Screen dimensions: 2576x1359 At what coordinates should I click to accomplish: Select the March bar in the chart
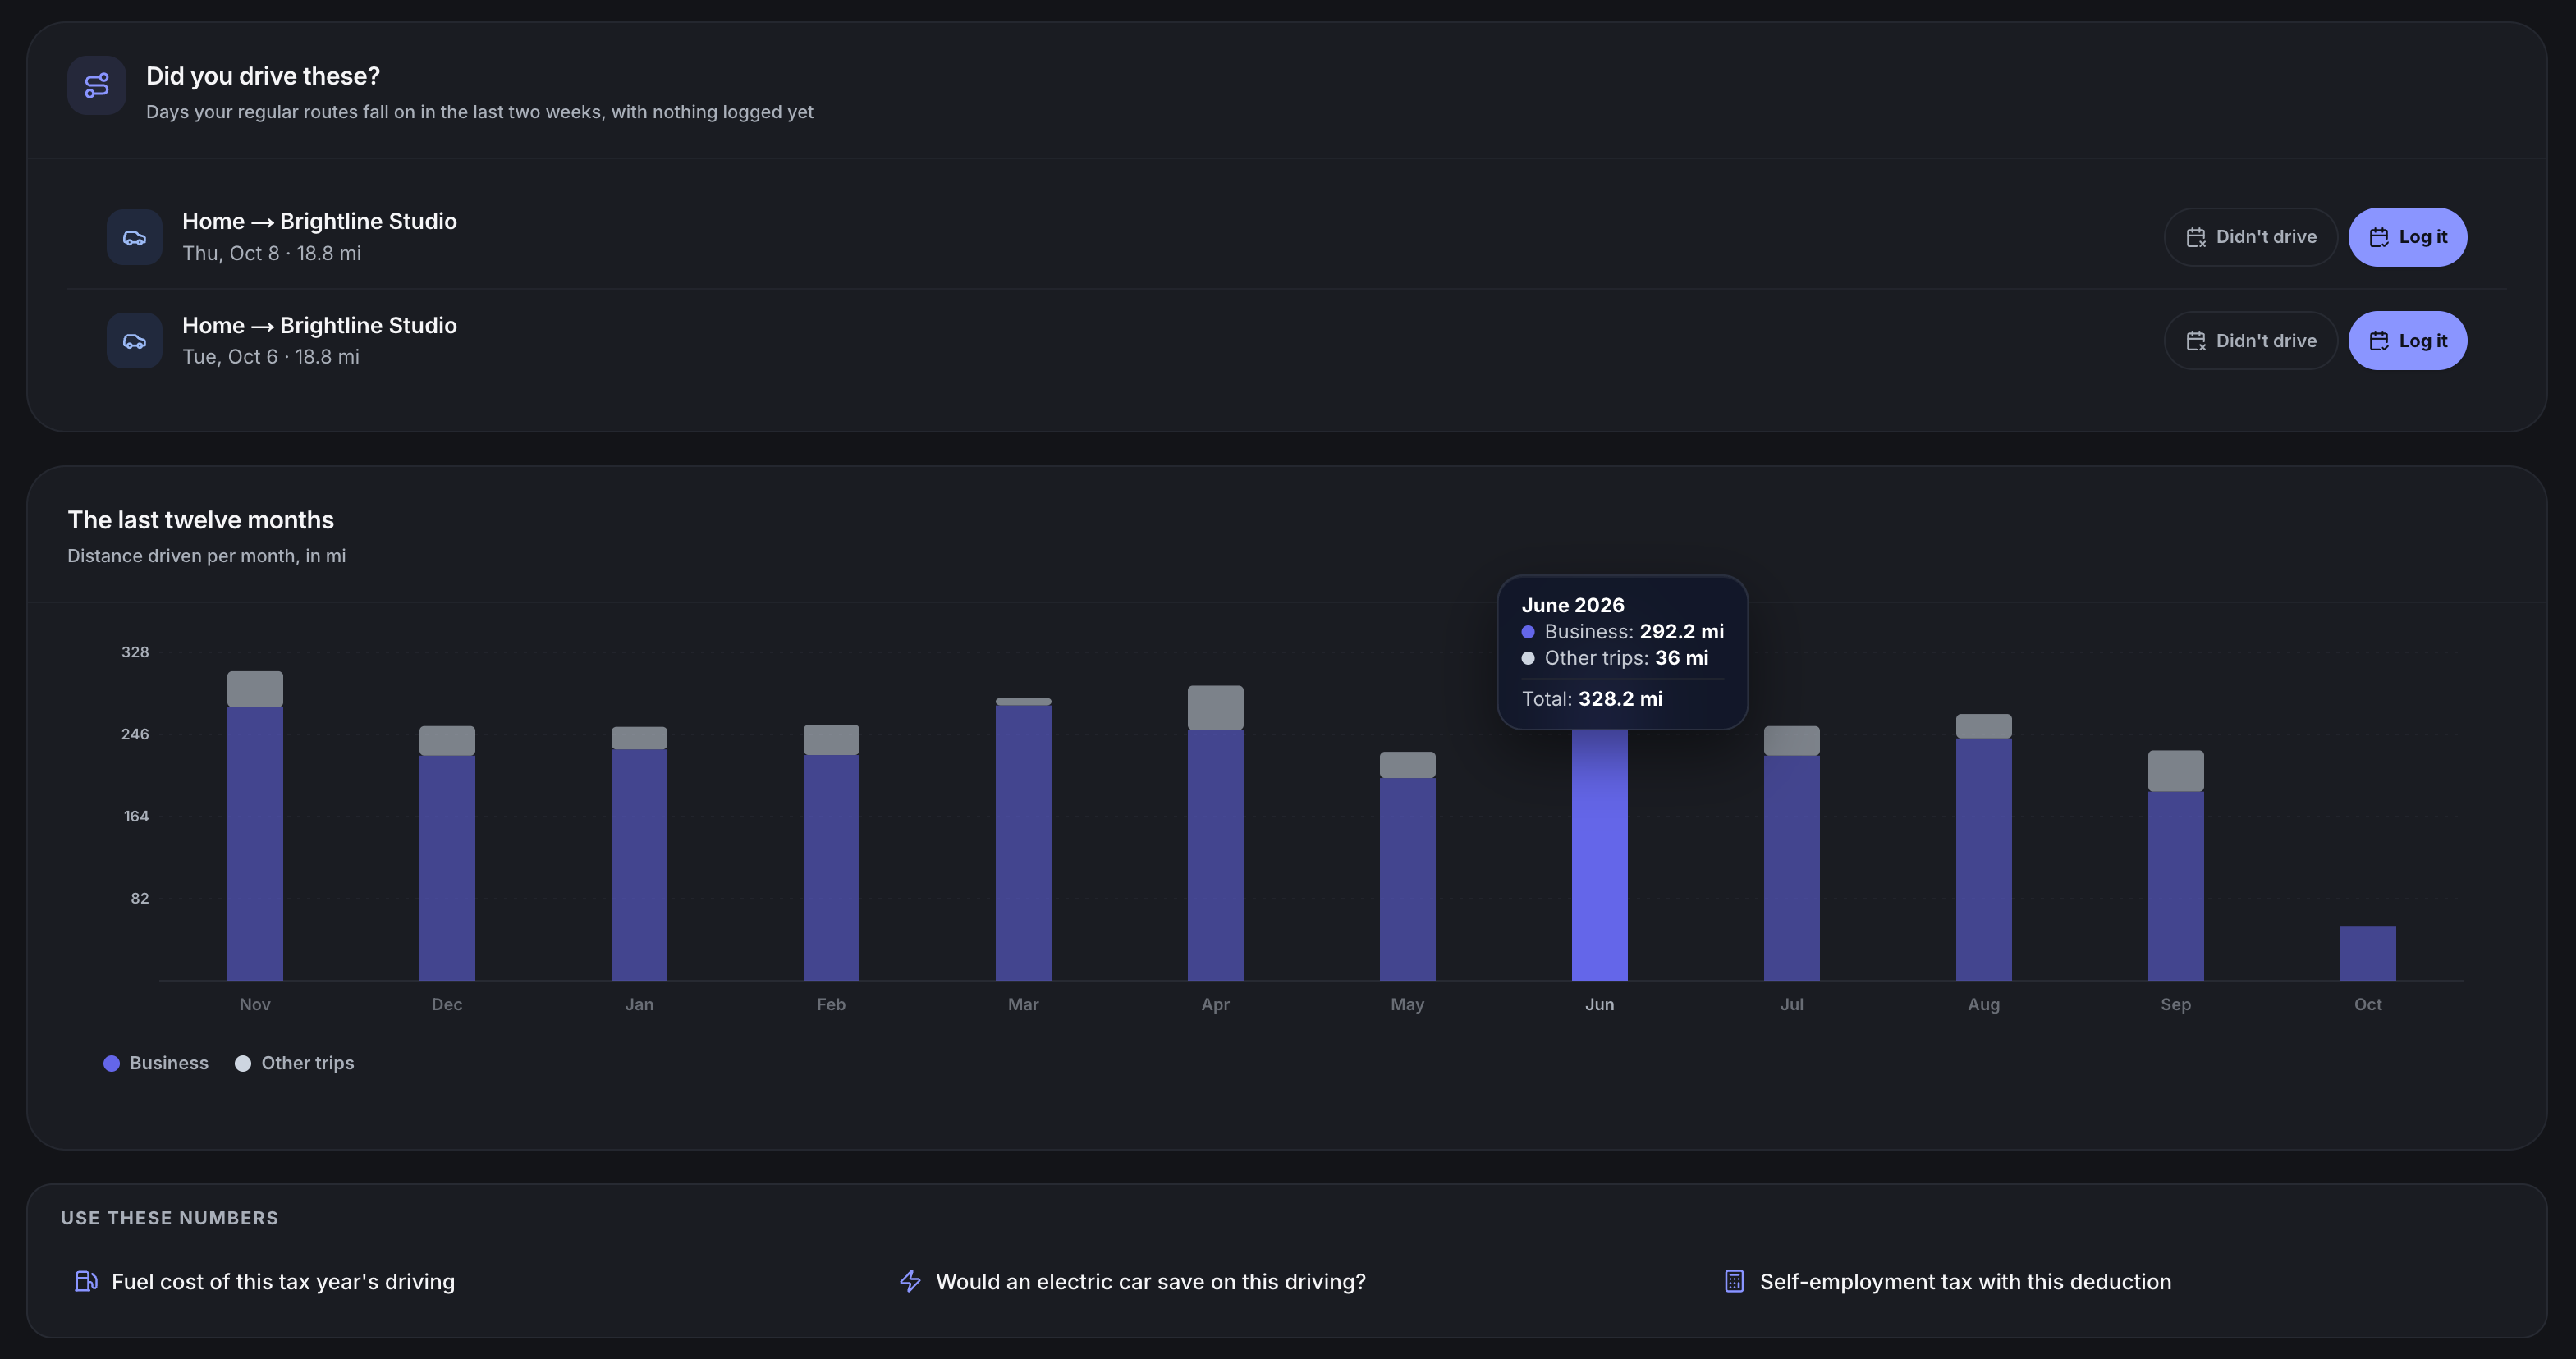pyautogui.click(x=1023, y=839)
